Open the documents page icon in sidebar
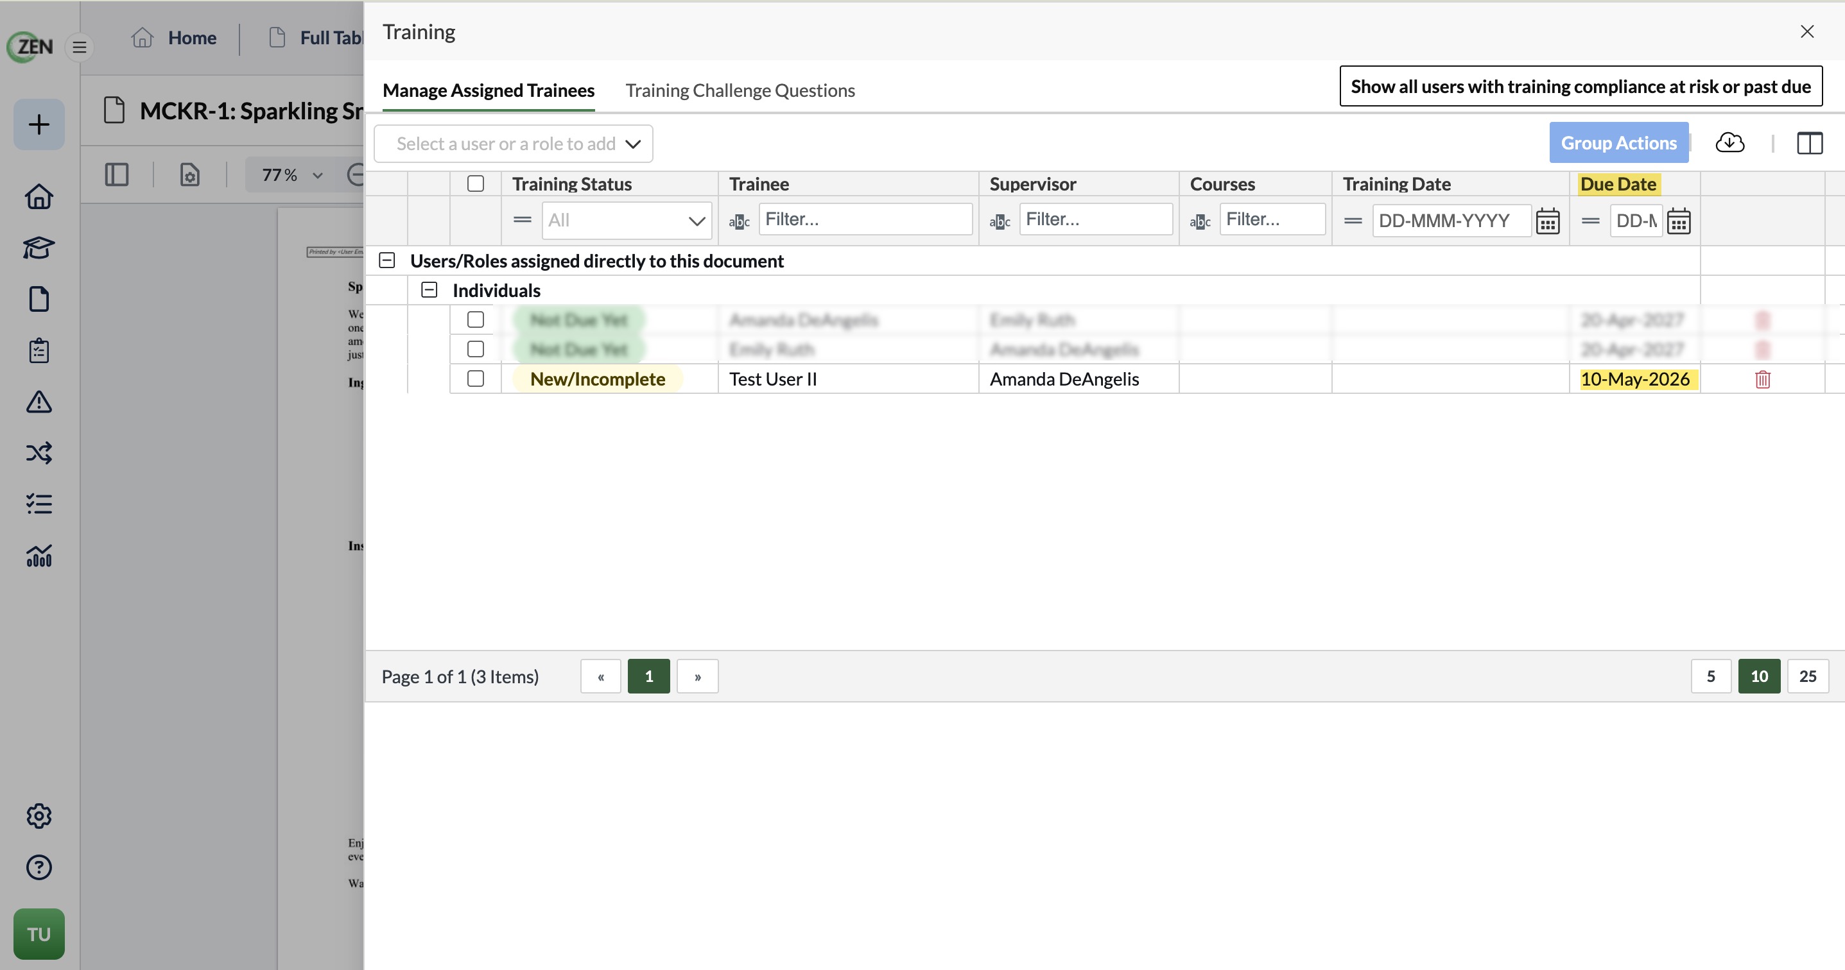The width and height of the screenshot is (1845, 970). click(39, 298)
